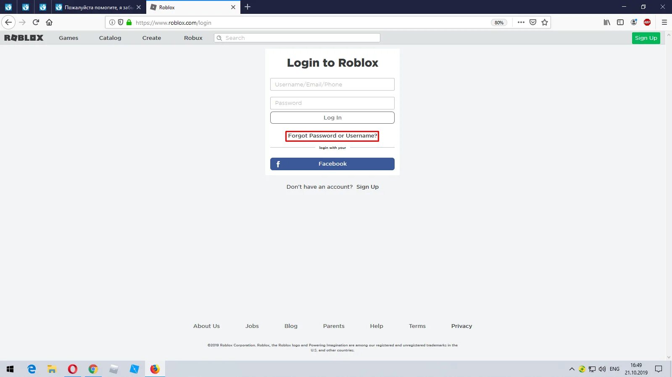The height and width of the screenshot is (377, 672).
Task: Click the green Sign Up button
Action: [x=646, y=38]
